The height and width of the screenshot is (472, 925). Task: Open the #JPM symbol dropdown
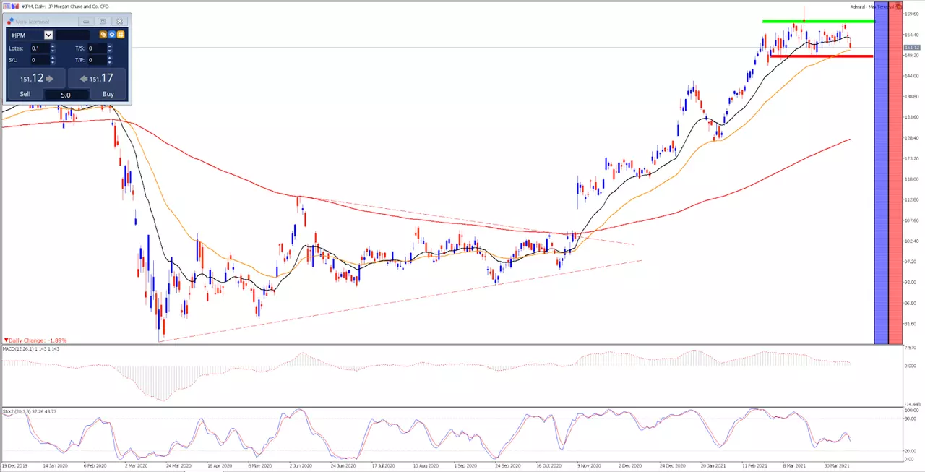48,35
